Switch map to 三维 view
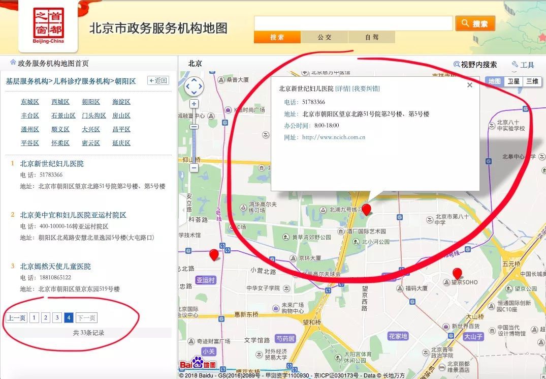This screenshot has height=379, width=546. point(532,81)
